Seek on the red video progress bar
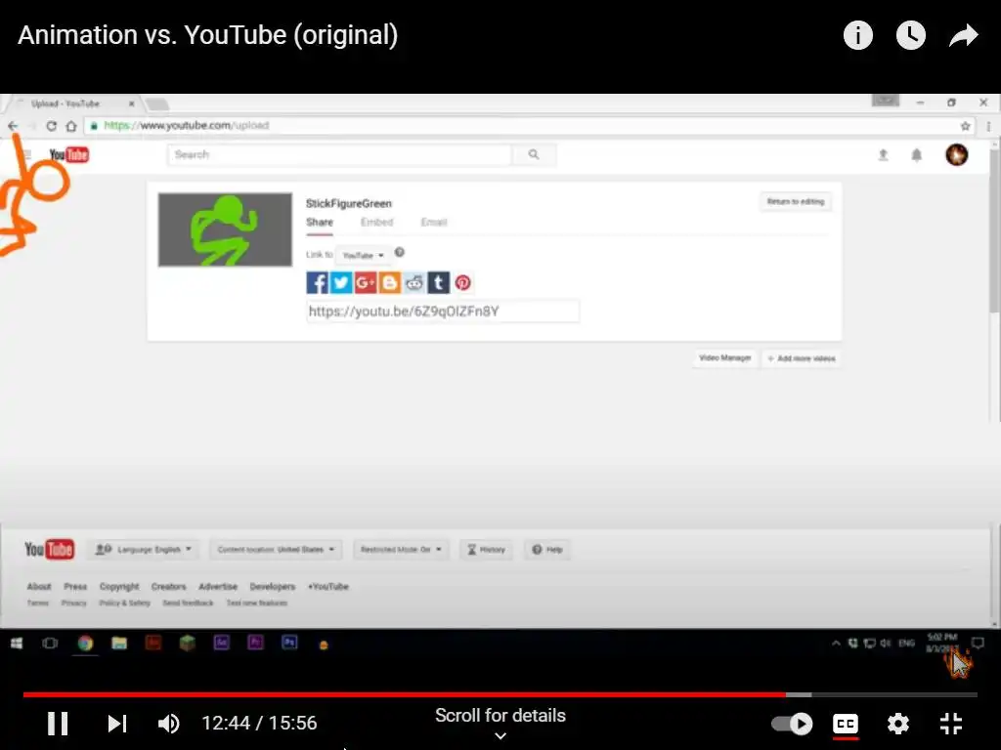Image resolution: width=1001 pixels, height=750 pixels. pos(500,694)
